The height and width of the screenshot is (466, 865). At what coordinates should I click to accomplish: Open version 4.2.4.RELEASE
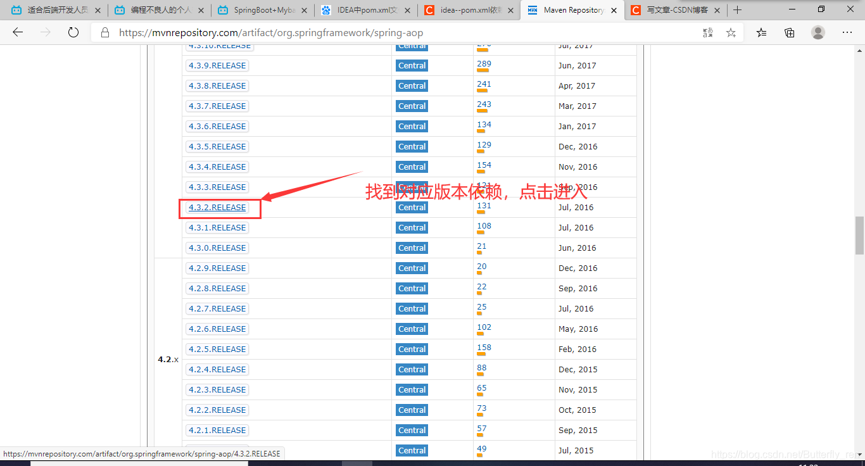[x=217, y=369]
